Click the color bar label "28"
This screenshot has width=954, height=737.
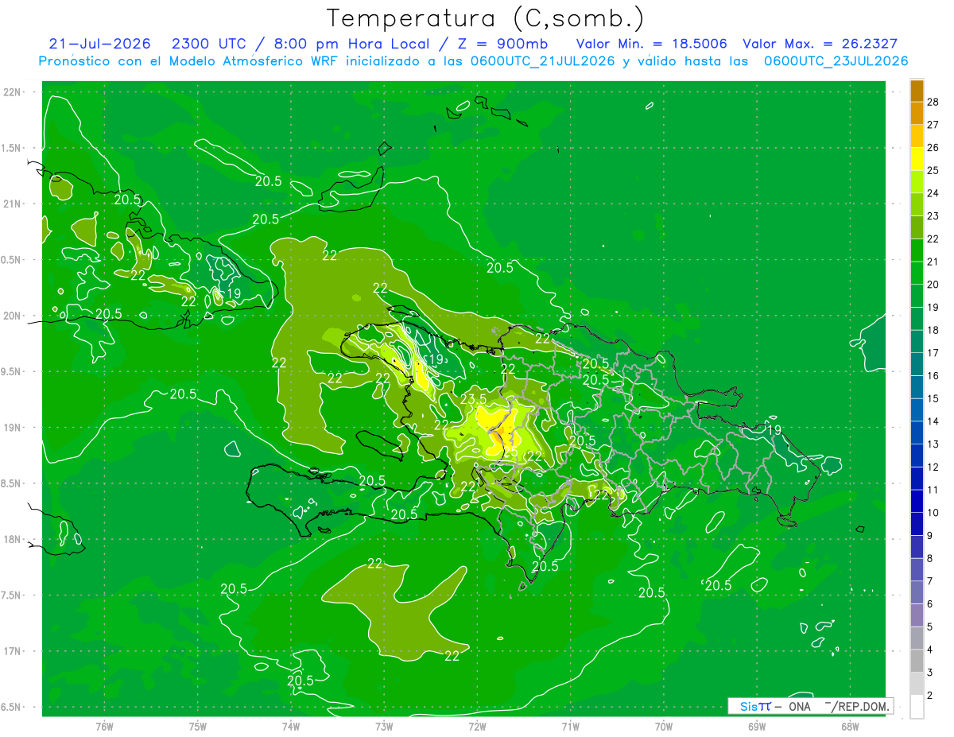[933, 101]
